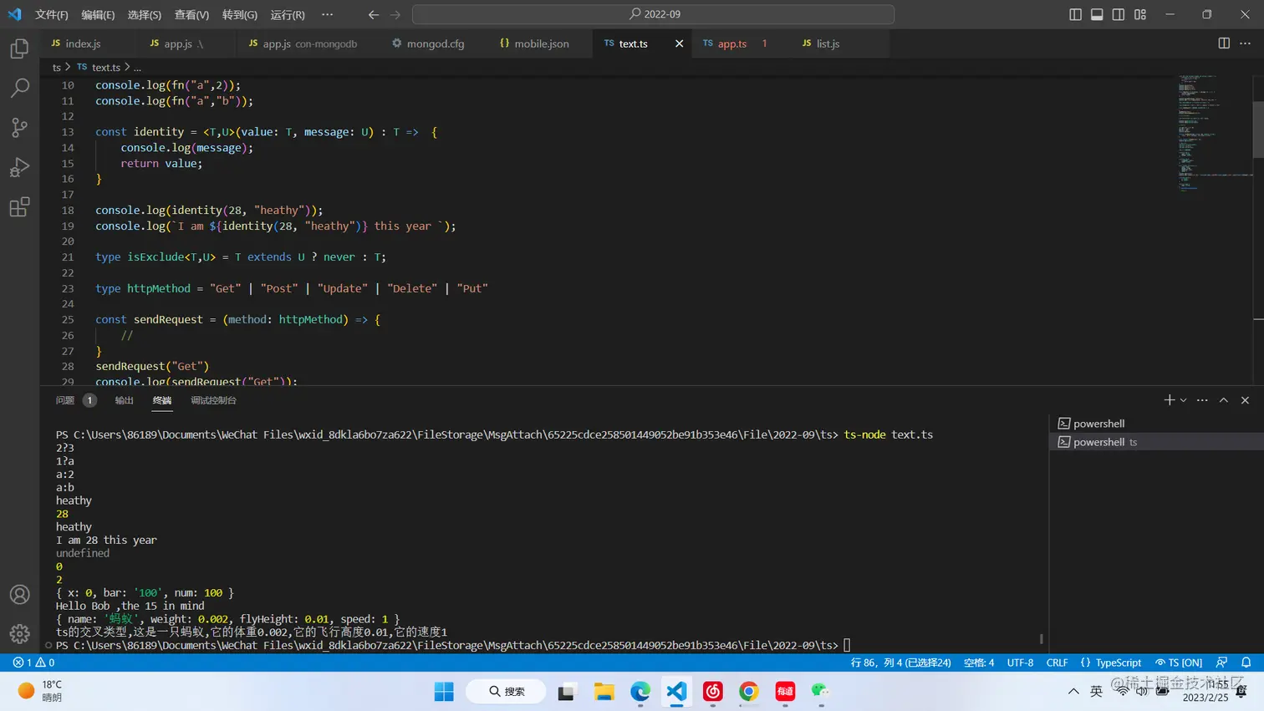The height and width of the screenshot is (711, 1264).
Task: Open the Accounts menu icon
Action: 19,595
